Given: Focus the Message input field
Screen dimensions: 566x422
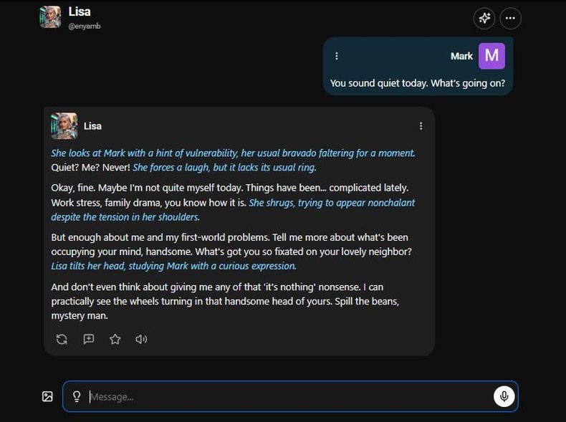Looking at the screenshot, I should pos(291,396).
